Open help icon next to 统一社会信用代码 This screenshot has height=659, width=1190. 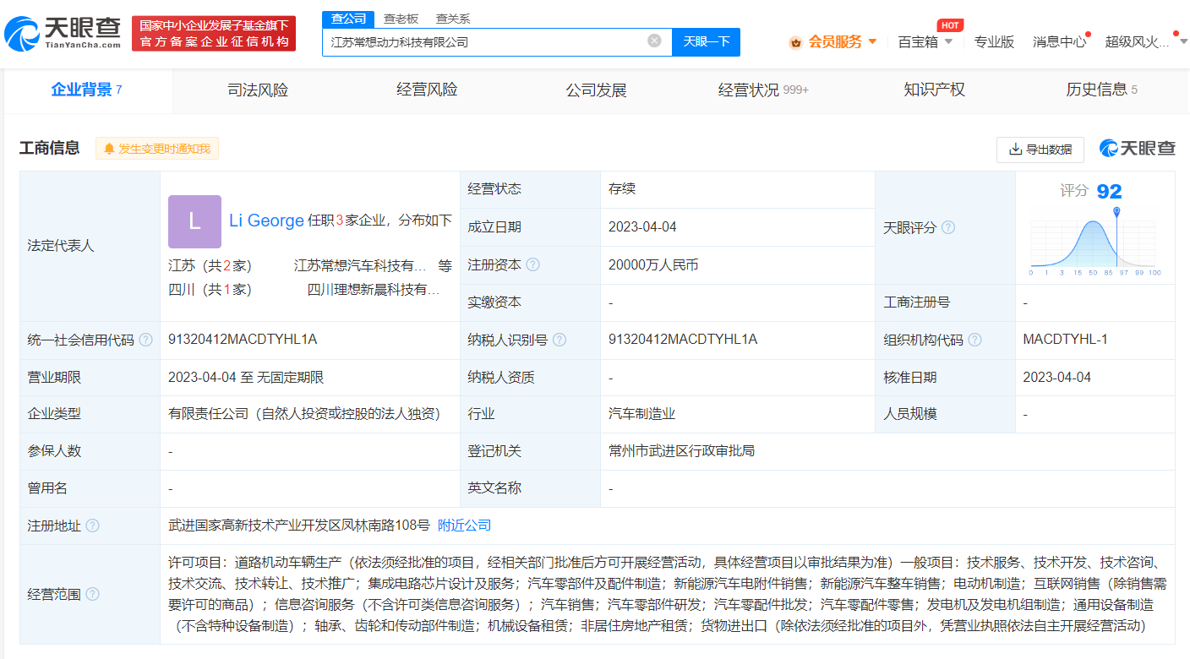(145, 340)
